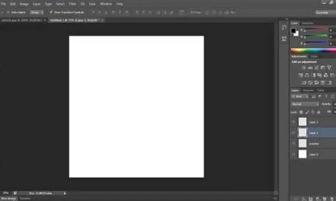
Task: Lock transparent pixels for the layer
Action: (301, 112)
